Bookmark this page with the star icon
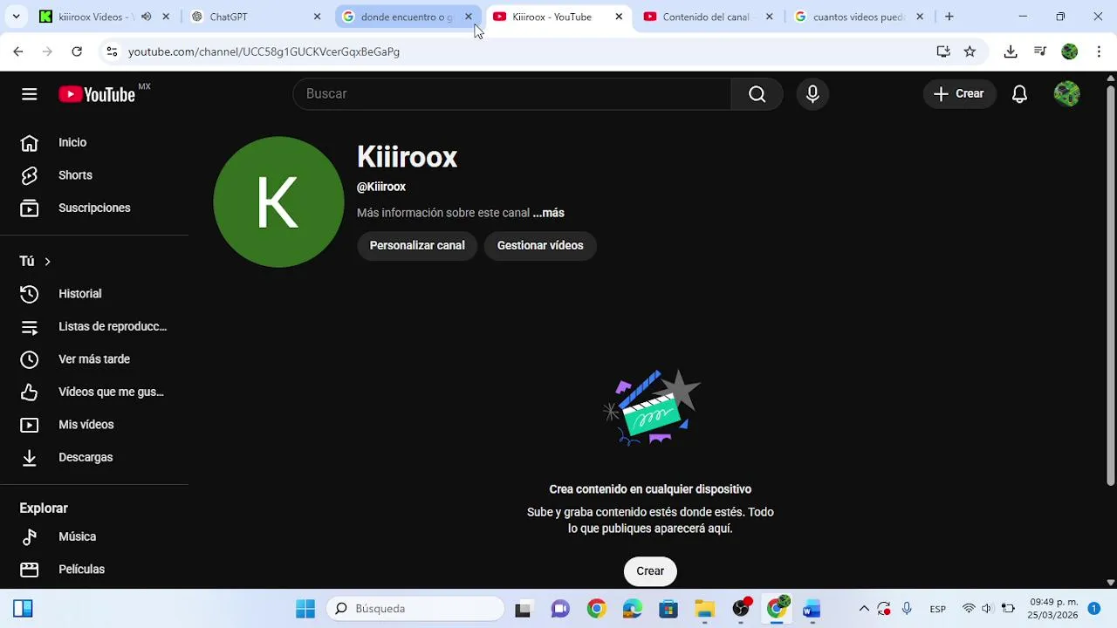 tap(970, 51)
